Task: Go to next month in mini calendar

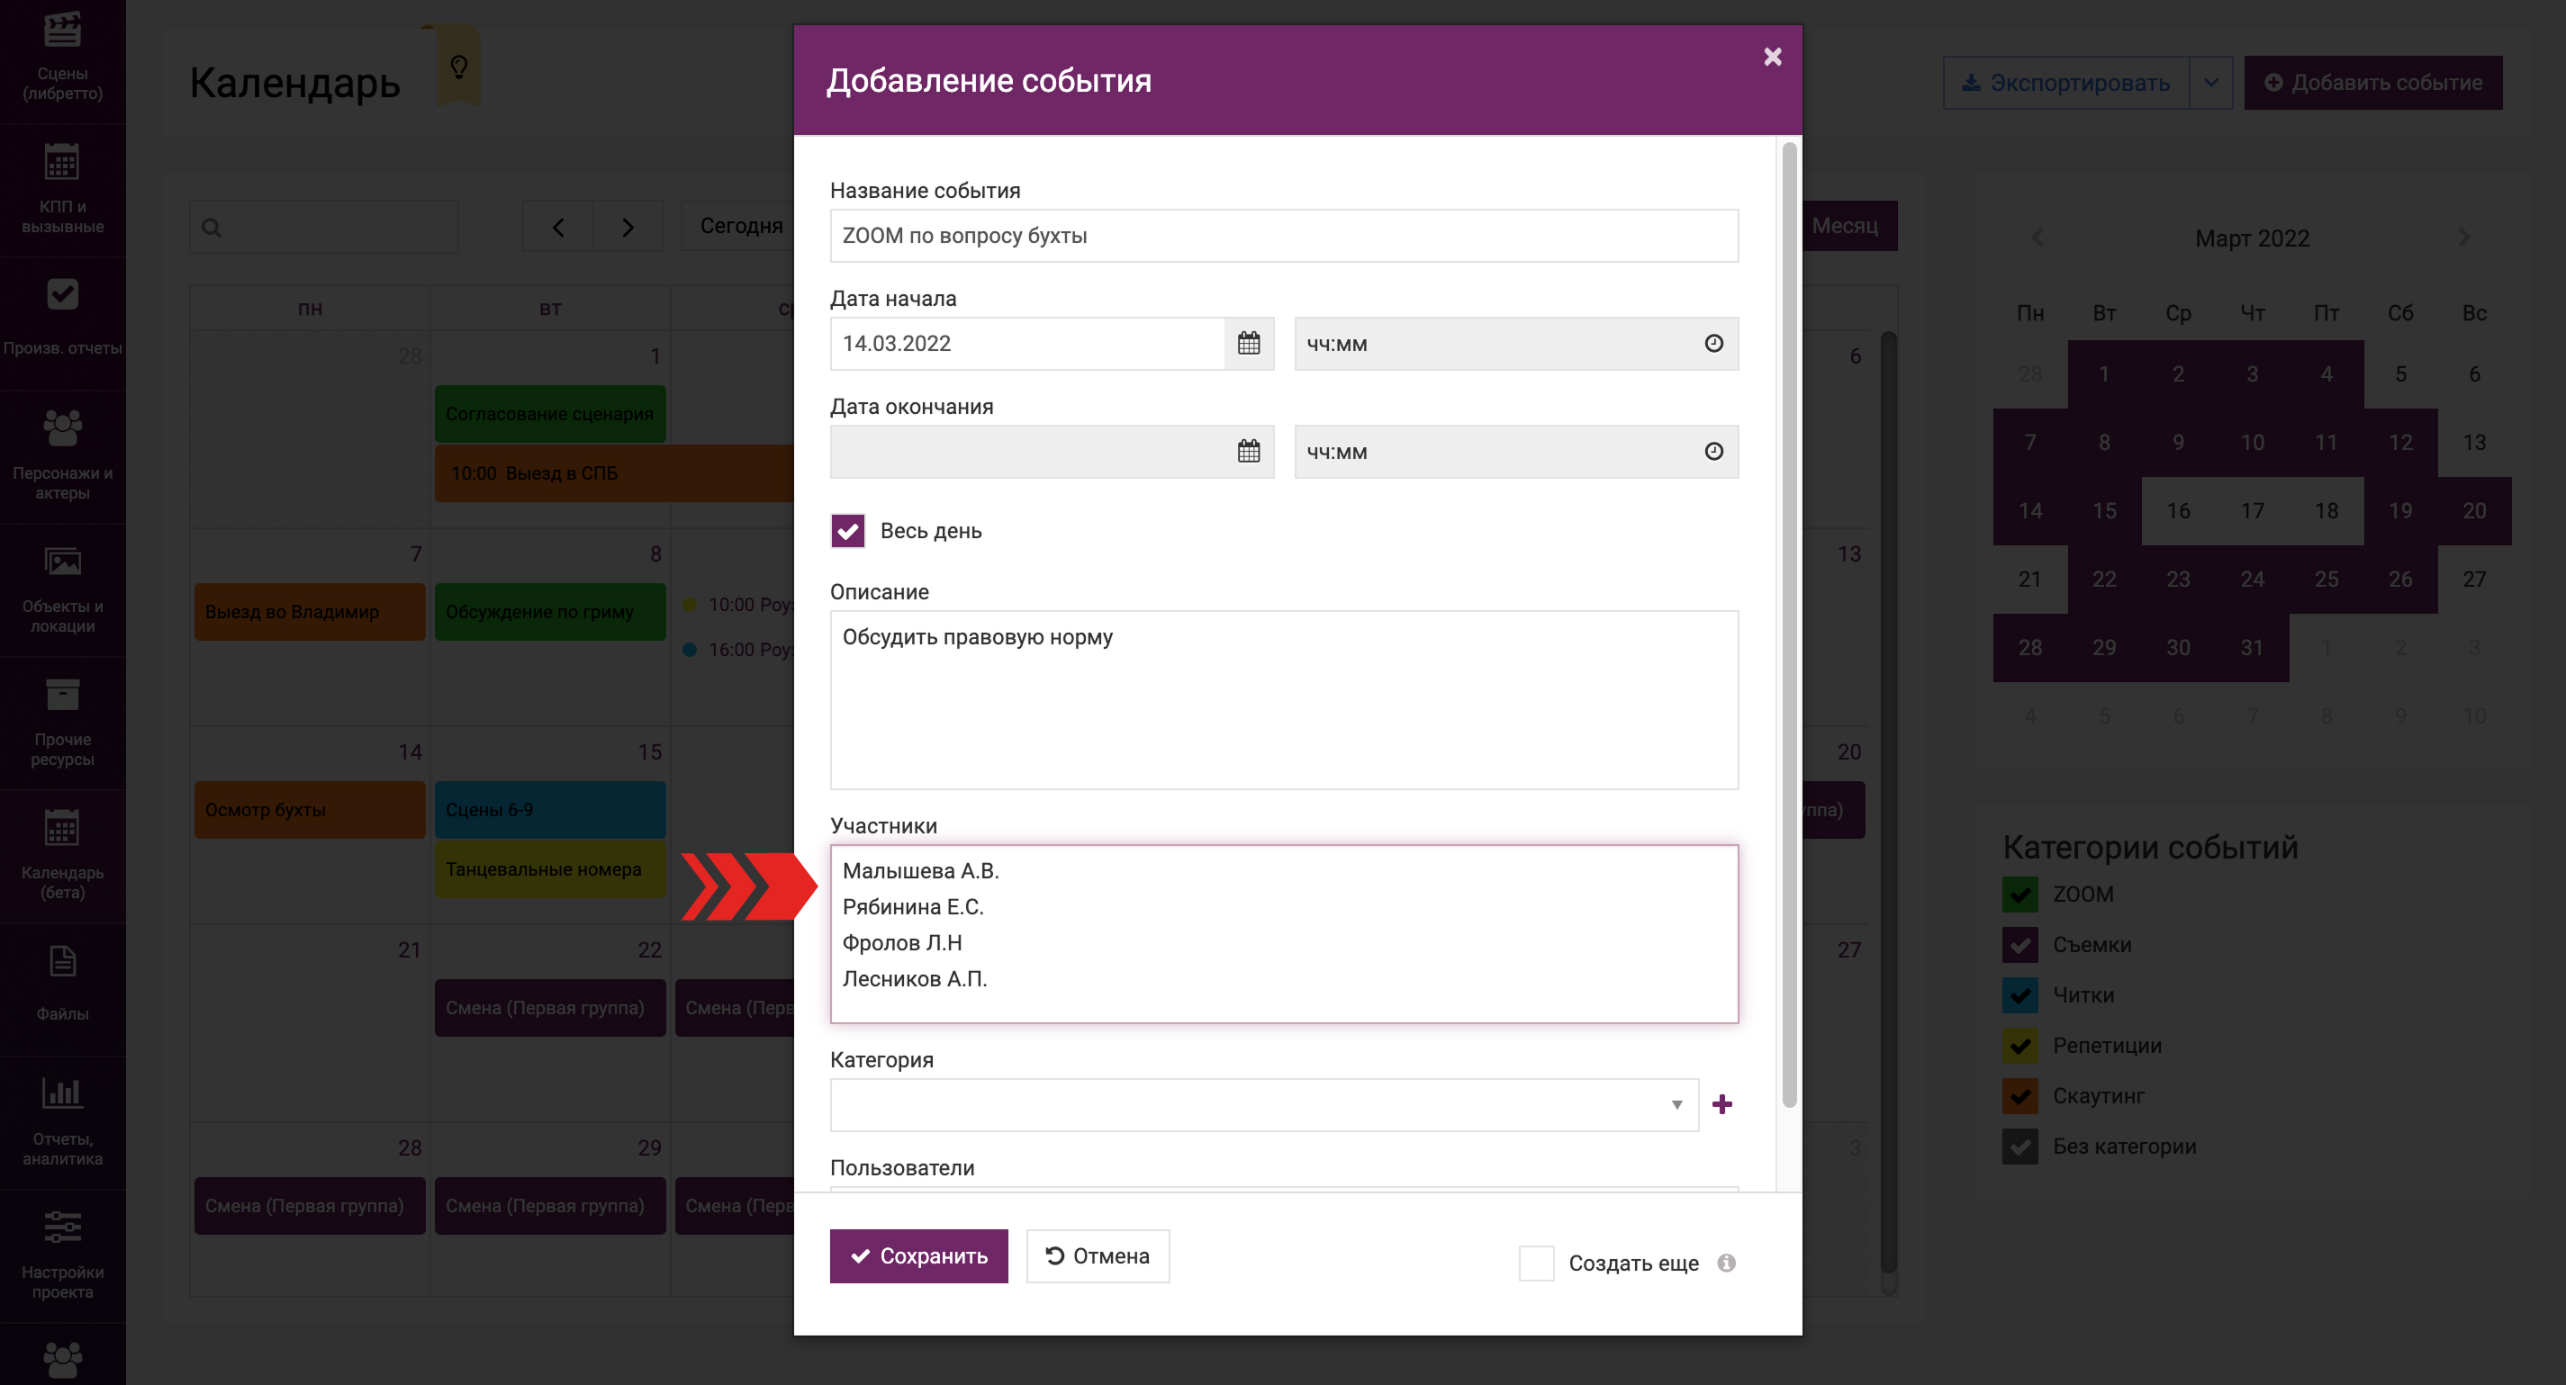Action: tap(2463, 237)
